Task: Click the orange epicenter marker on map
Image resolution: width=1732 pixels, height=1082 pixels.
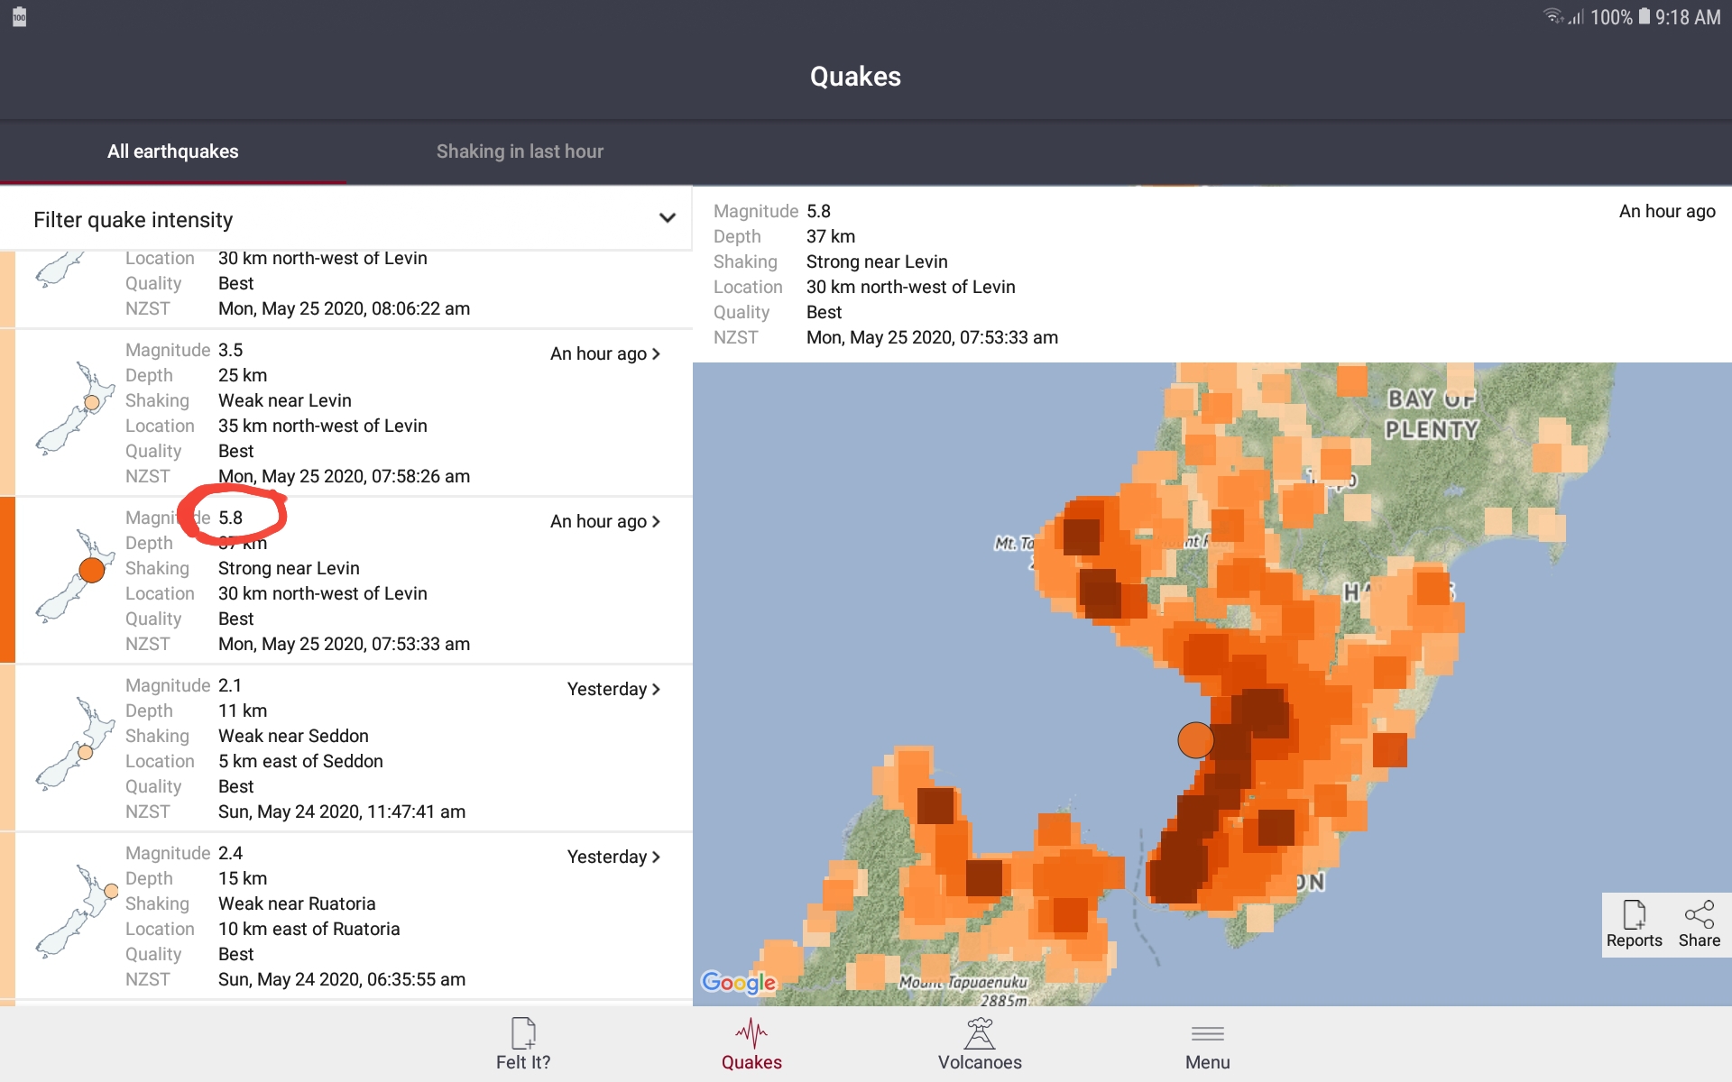Action: (x=1195, y=740)
